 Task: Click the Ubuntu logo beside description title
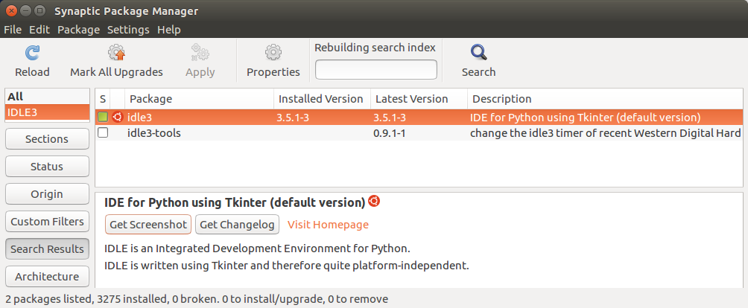374,202
